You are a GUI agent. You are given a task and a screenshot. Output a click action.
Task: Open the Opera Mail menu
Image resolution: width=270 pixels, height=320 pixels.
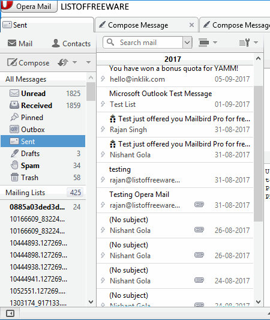coord(29,6)
